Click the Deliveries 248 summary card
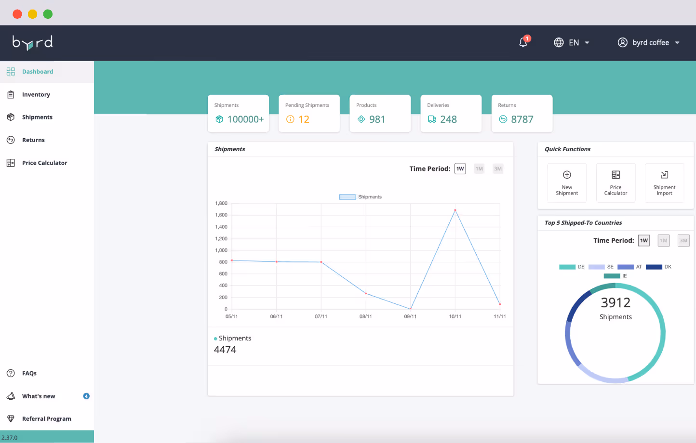 [x=451, y=113]
